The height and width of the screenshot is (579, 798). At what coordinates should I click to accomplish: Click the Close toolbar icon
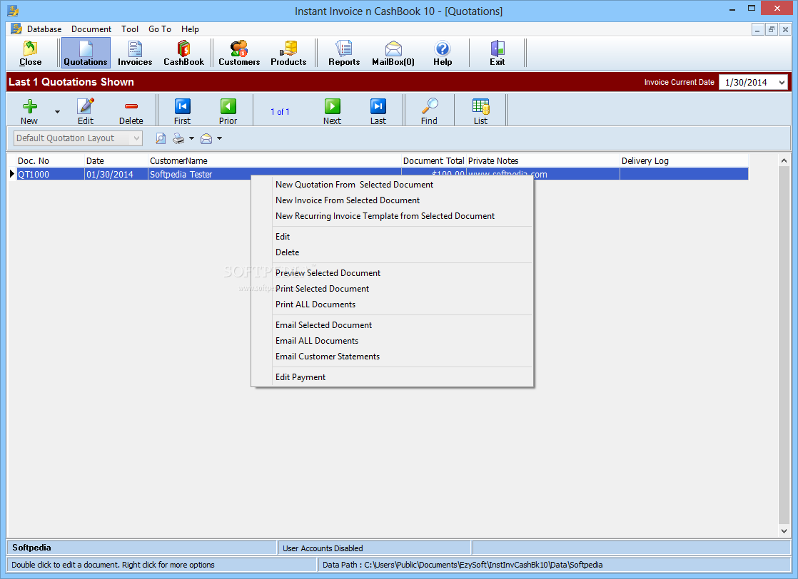coord(30,53)
